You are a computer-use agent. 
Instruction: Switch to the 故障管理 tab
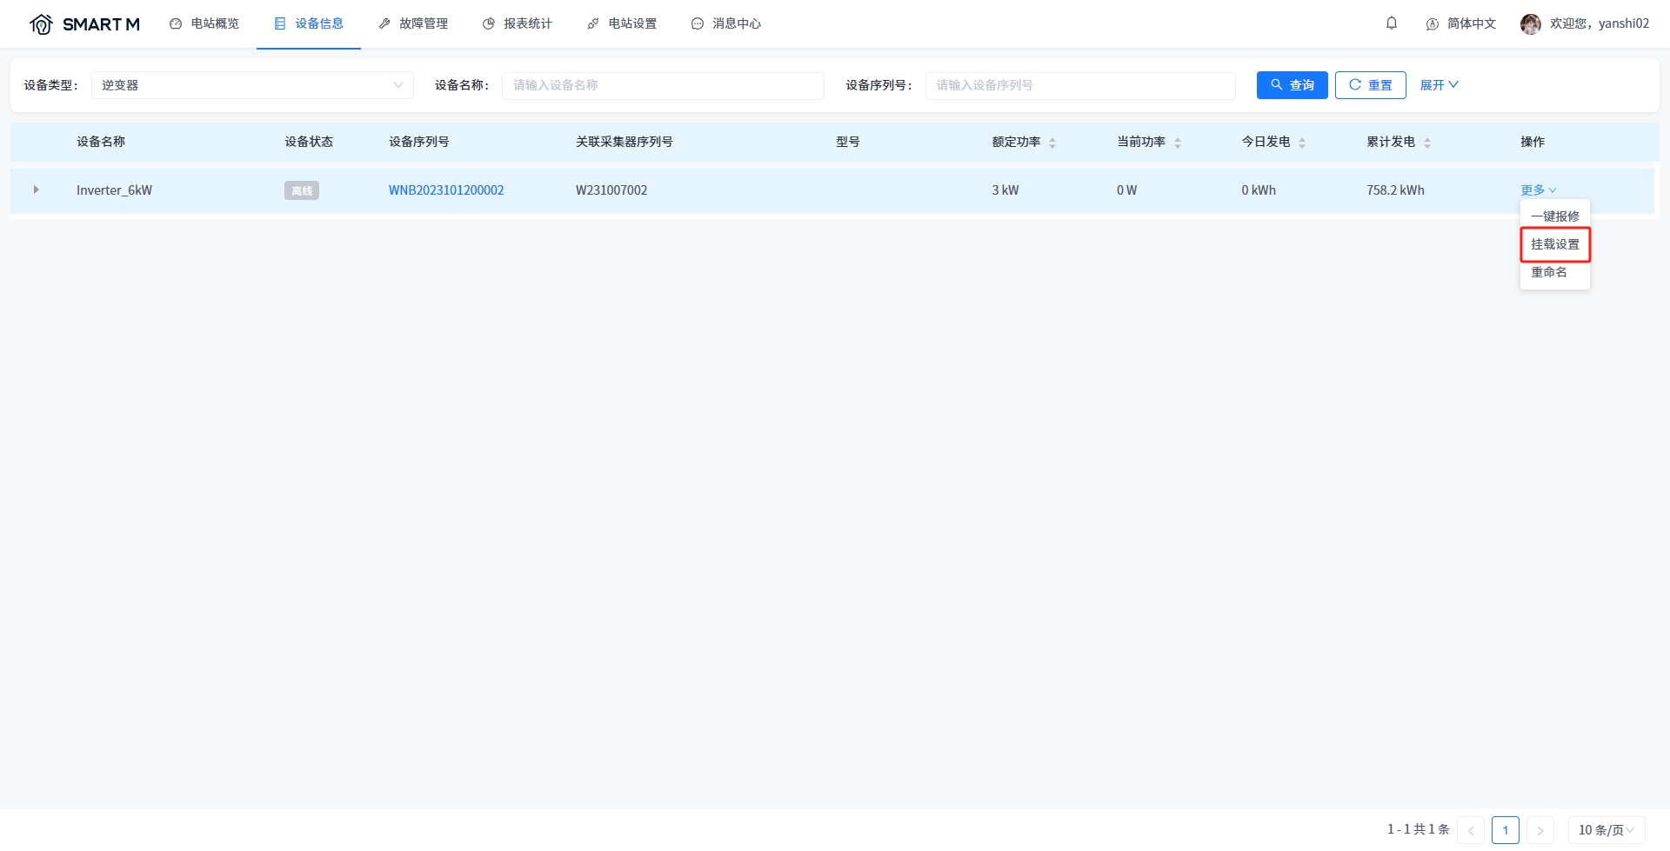(413, 23)
